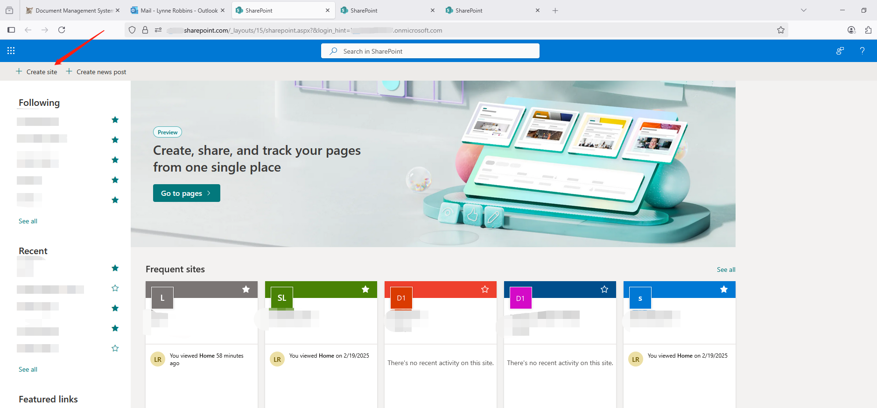Follow the second site under Recent
This screenshot has width=877, height=408.
click(x=115, y=288)
